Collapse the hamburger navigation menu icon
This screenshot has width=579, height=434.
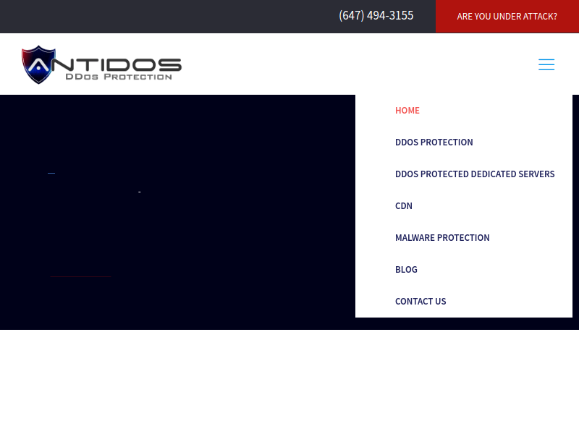pos(546,64)
